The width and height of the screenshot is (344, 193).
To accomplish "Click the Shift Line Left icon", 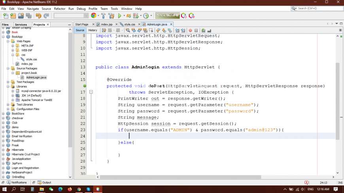I will point(177,30).
